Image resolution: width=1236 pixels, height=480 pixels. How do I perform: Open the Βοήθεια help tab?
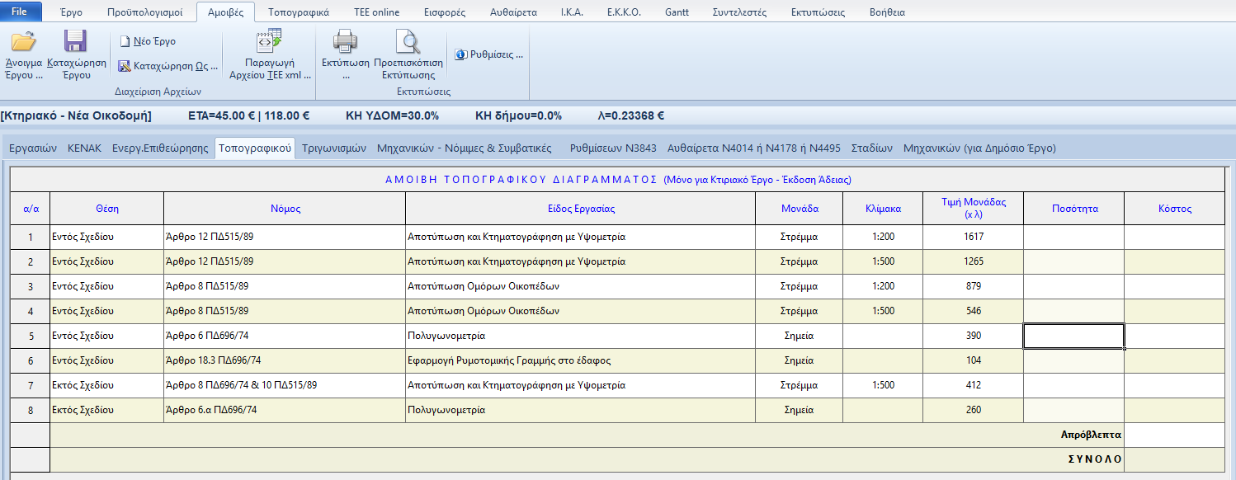click(x=887, y=12)
